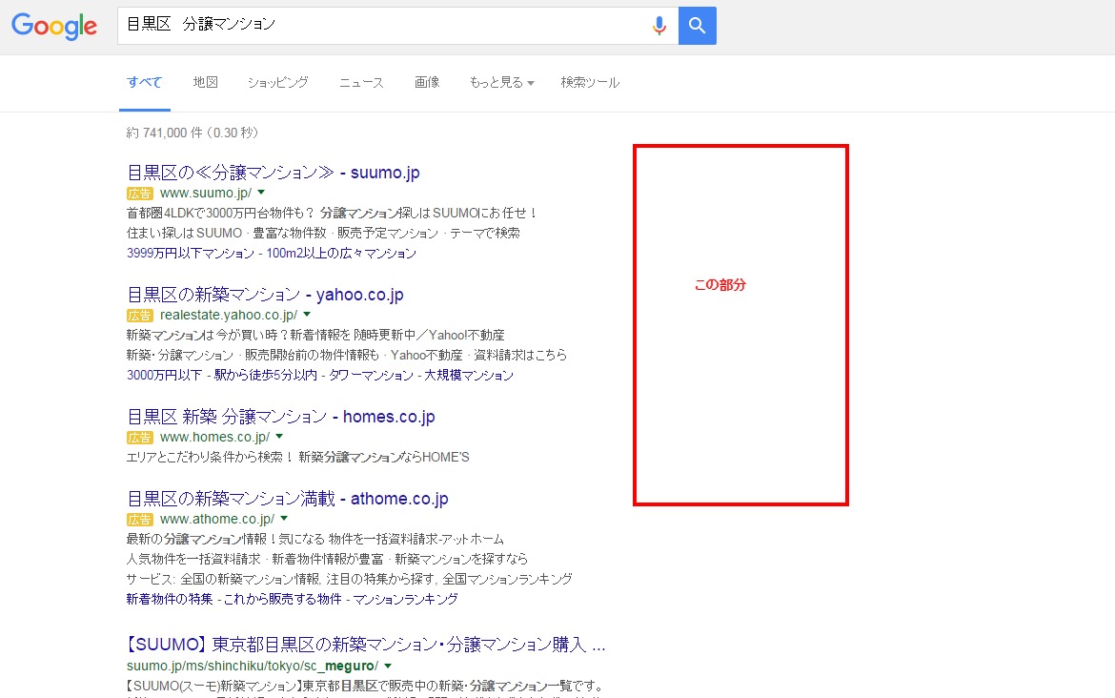Click the 広告 badge beside realestate.yahoo.co.jp/
Viewport: 1115px width, 698px height.
pyautogui.click(x=139, y=316)
